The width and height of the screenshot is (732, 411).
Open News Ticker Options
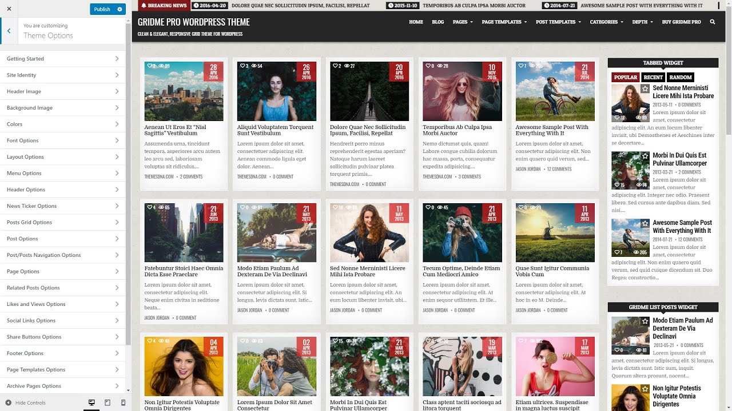pyautogui.click(x=63, y=206)
